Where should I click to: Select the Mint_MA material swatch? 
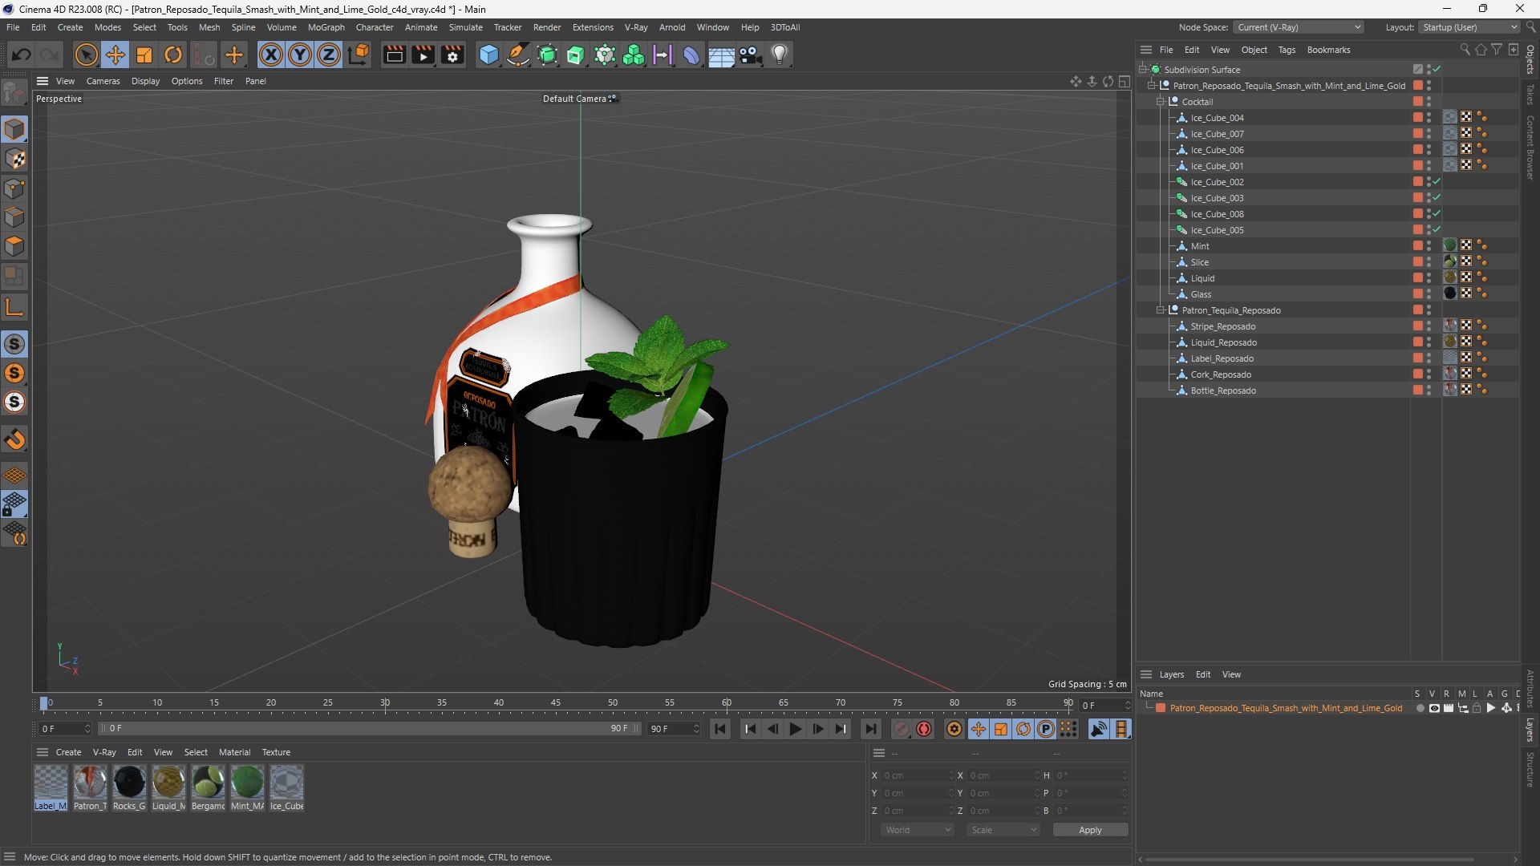point(247,788)
